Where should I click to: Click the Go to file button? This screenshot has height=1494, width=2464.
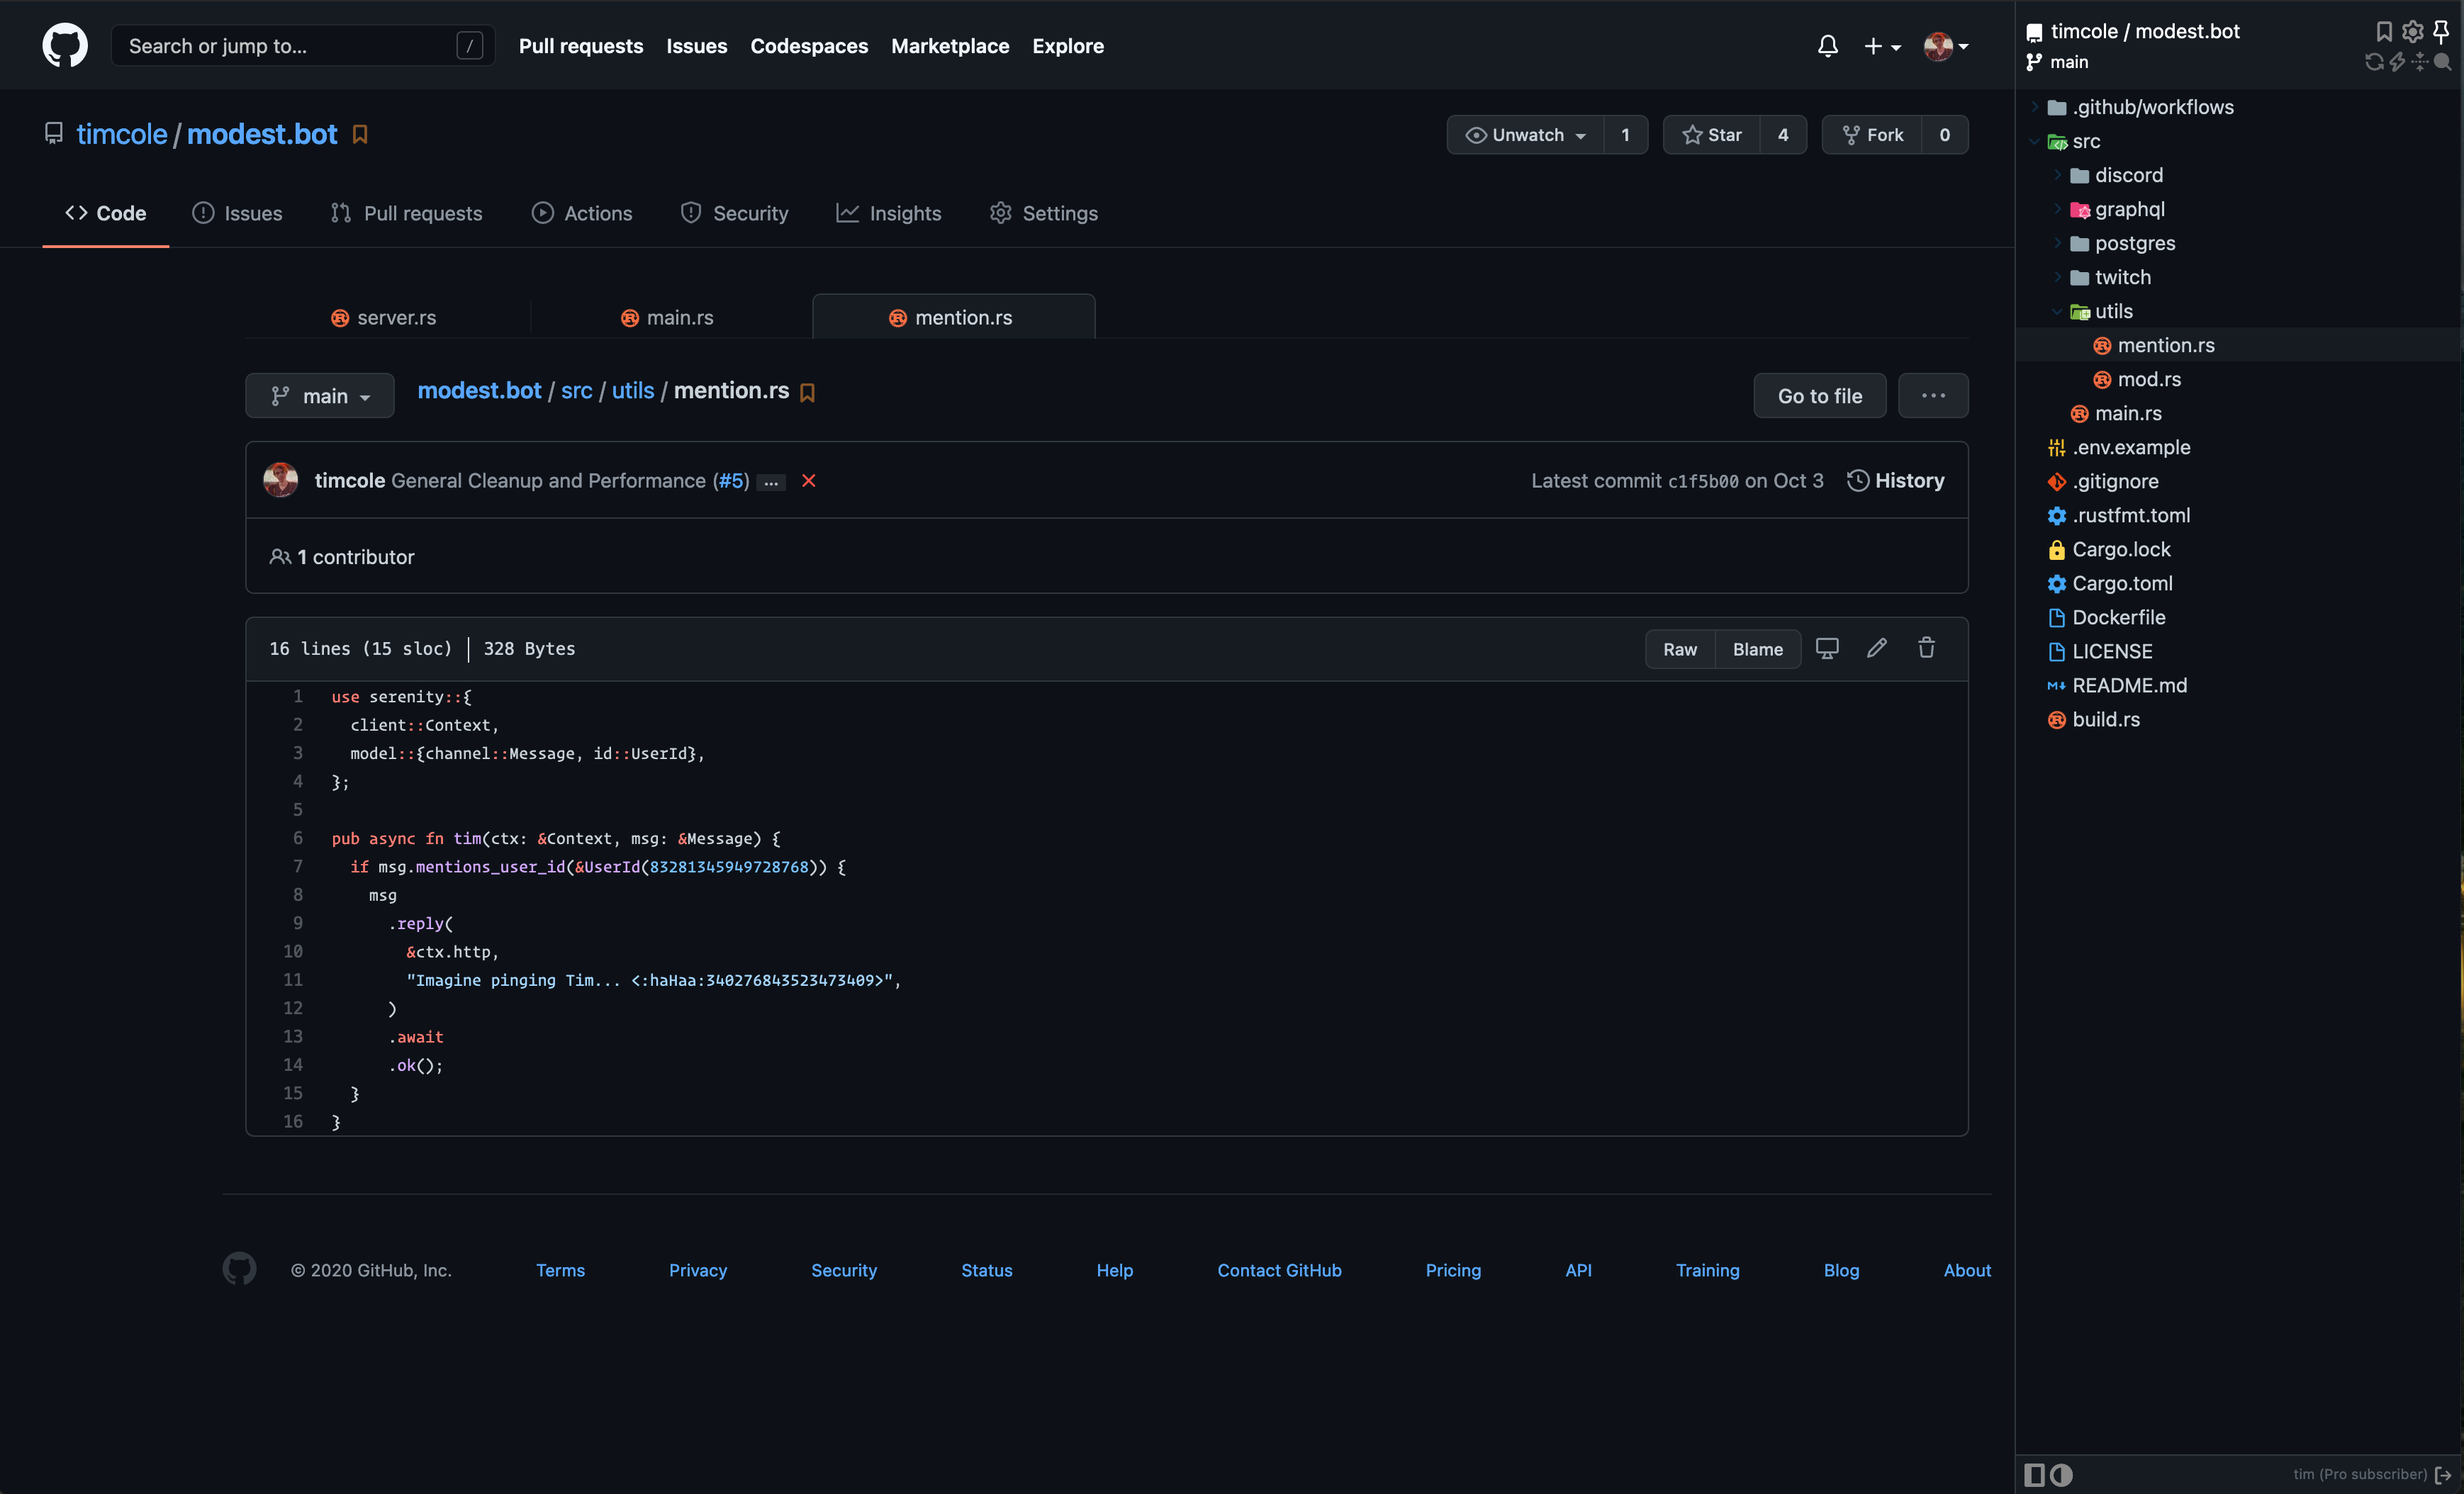1819,396
